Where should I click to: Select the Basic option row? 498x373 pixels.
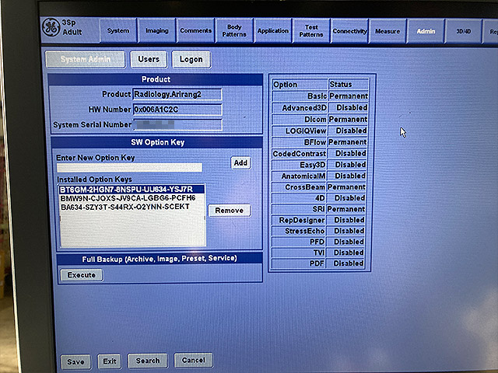tap(320, 96)
